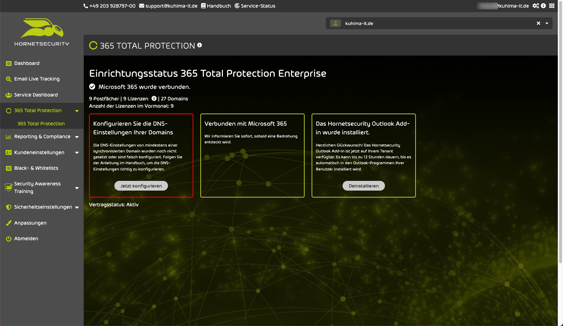Screen dimensions: 563x326
Task: Click Anzahl der Lizenzen im Vormonat: 9
Action: (x=131, y=106)
